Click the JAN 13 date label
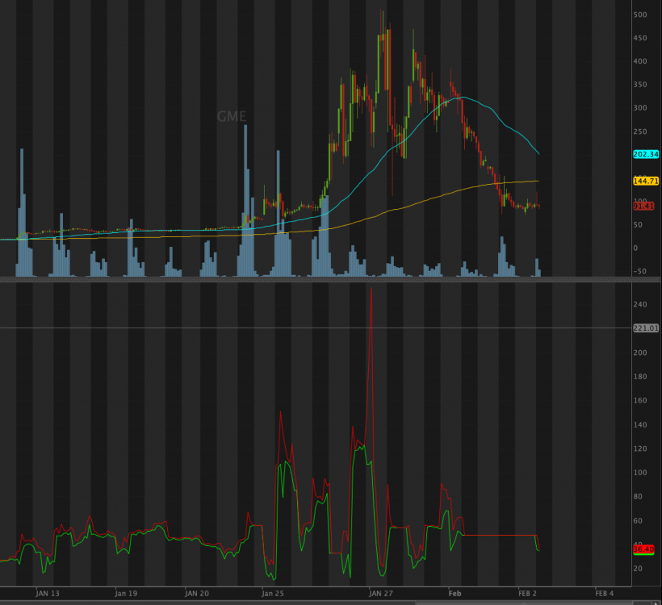Image resolution: width=662 pixels, height=605 pixels. [x=46, y=593]
